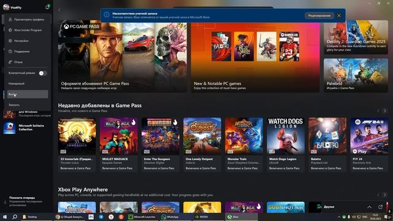This screenshot has width=393, height=221.
Task: Dismiss the account mismatch banner
Action: pos(339,15)
